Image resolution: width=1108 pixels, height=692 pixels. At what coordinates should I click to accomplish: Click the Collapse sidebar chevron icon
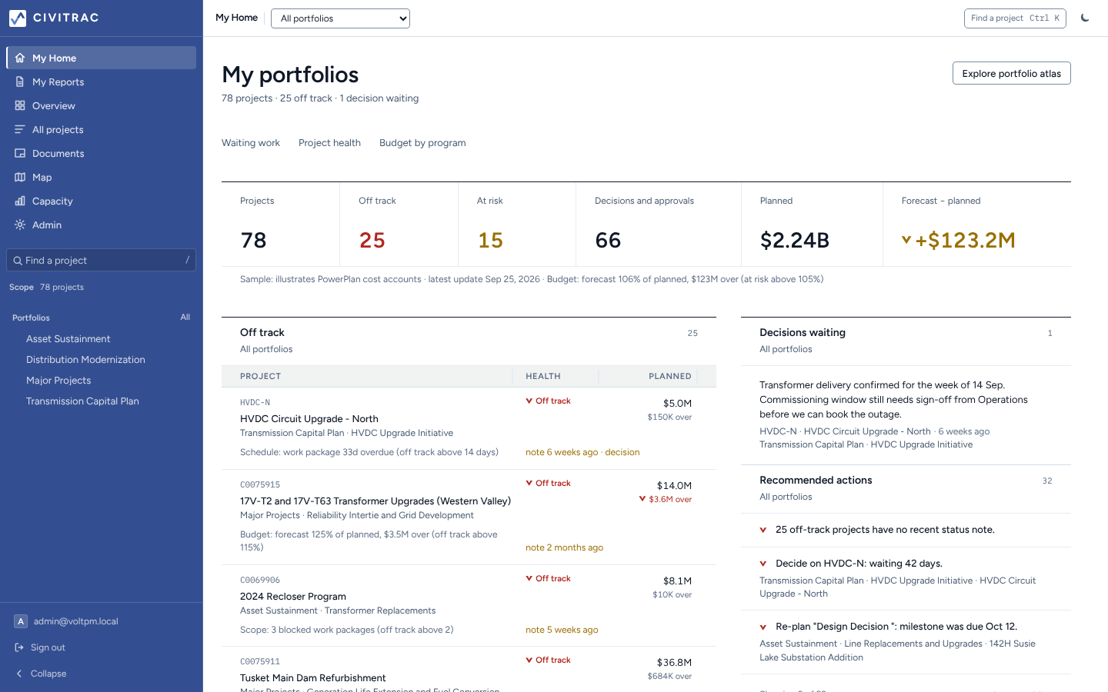tap(19, 674)
